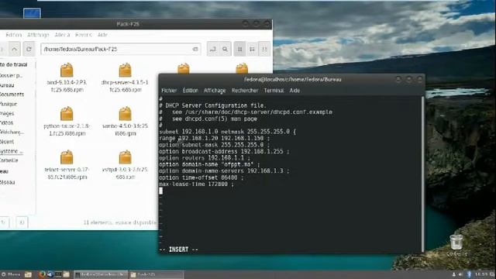Open search in the file manager toolbar
This screenshot has width=496, height=279.
(225, 49)
